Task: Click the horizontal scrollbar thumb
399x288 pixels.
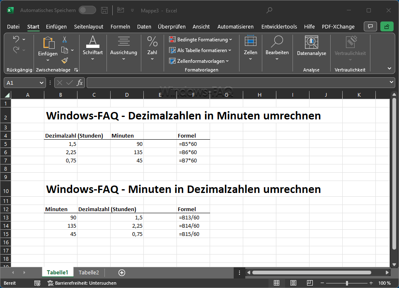Action: tap(312, 273)
